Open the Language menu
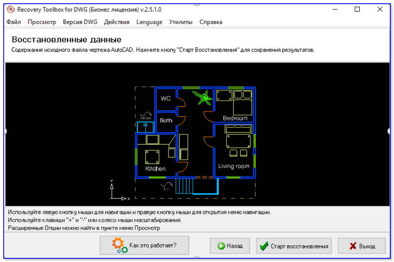 click(x=149, y=22)
